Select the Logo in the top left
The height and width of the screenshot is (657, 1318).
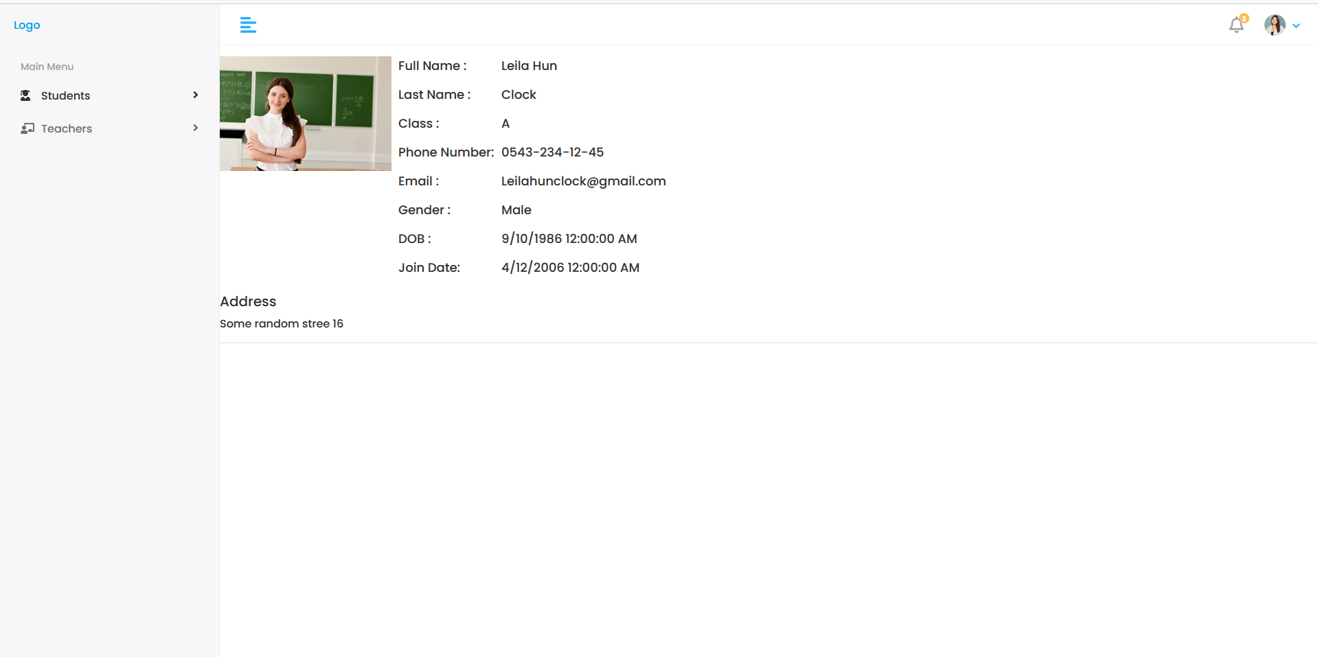pyautogui.click(x=26, y=25)
